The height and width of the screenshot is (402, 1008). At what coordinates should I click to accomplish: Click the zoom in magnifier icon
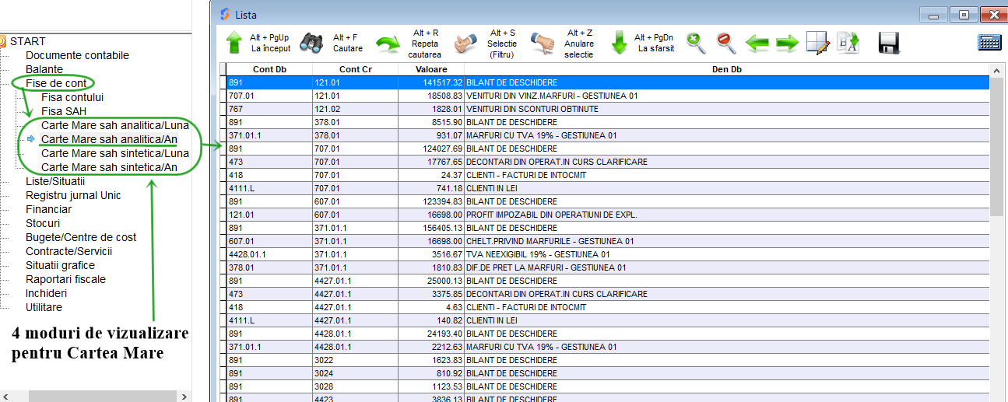point(696,43)
